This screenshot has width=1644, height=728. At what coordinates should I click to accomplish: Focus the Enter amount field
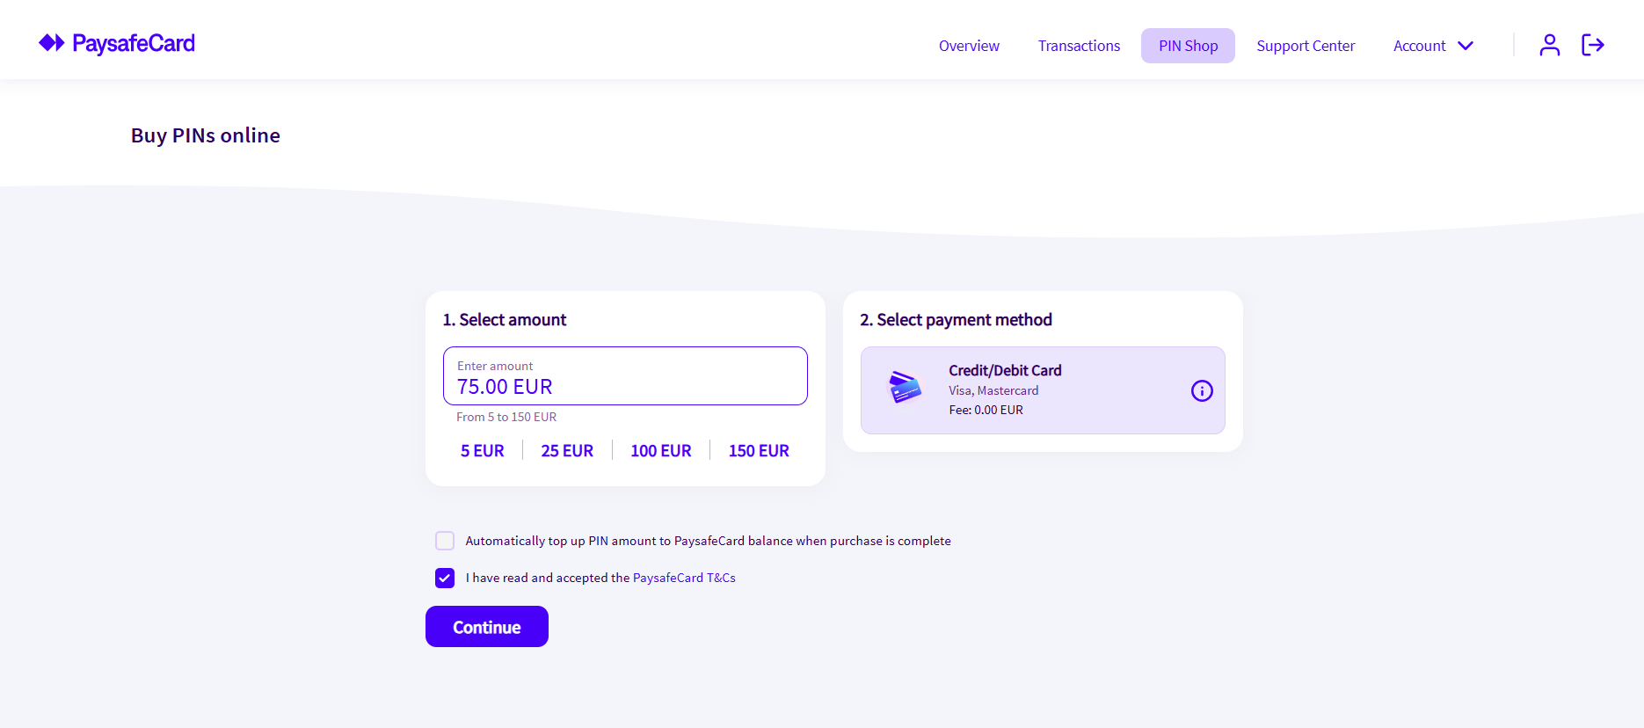point(625,376)
